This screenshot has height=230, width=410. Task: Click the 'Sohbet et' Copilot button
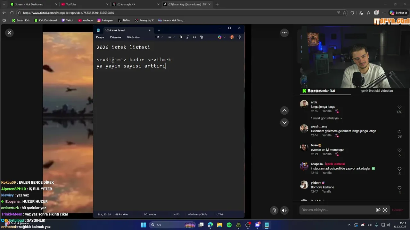(398, 13)
